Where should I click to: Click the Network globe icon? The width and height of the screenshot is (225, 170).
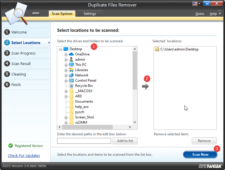(71, 75)
